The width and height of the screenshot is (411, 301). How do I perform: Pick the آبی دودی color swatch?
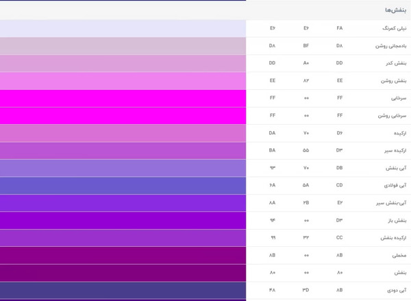tap(123, 290)
